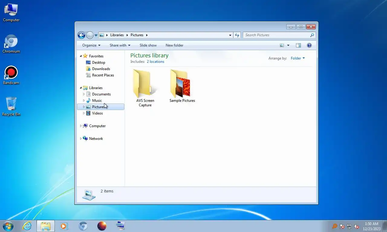
Task: Collapse the Favorites section
Action: (81, 56)
